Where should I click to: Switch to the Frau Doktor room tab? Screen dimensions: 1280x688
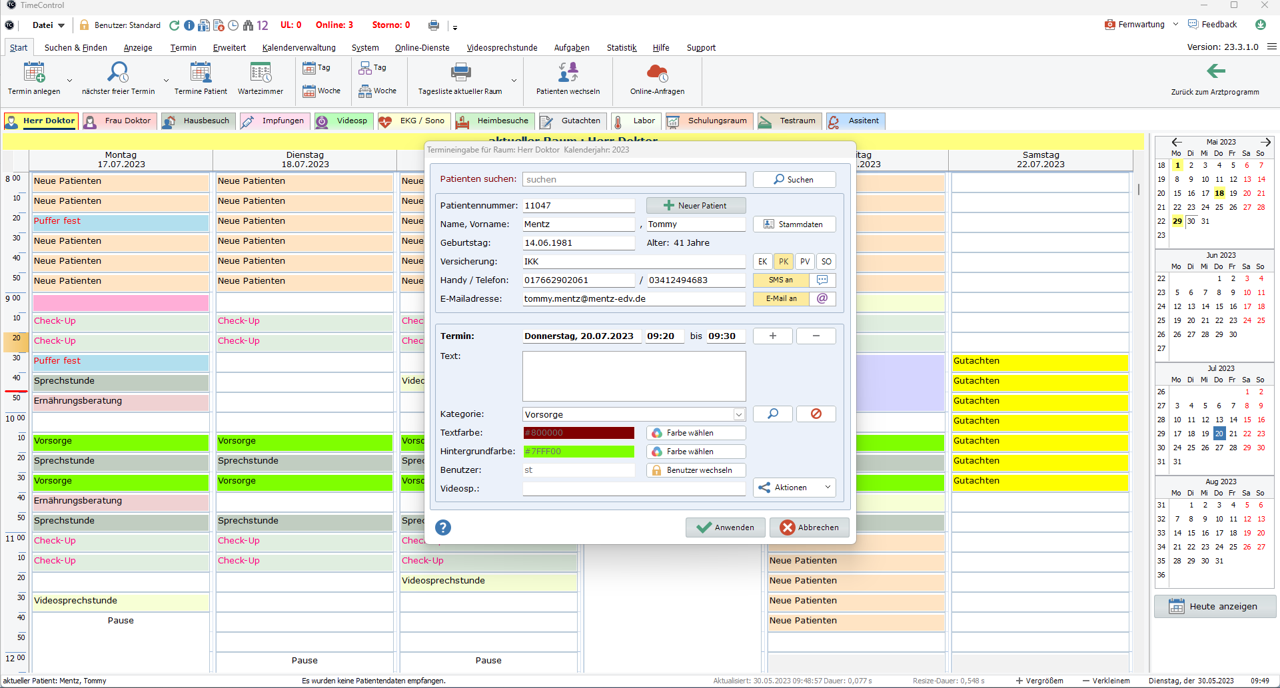point(120,121)
